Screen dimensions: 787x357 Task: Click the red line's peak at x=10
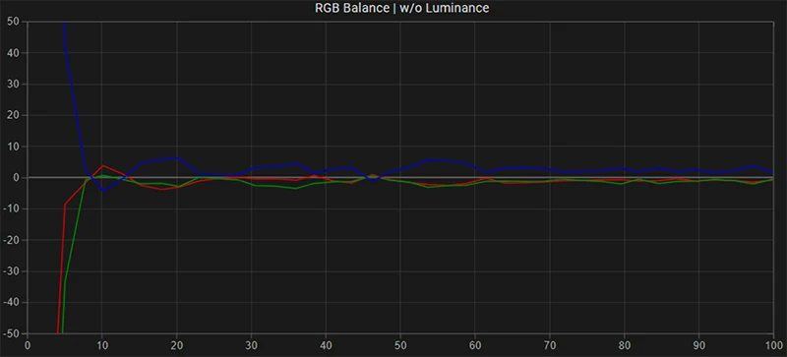[x=103, y=165]
